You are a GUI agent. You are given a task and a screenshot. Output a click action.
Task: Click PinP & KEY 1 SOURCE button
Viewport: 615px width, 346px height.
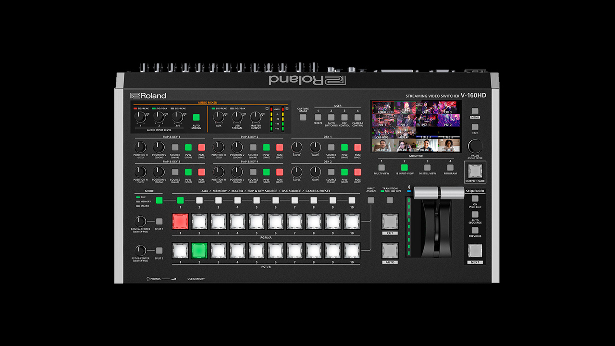point(175,148)
